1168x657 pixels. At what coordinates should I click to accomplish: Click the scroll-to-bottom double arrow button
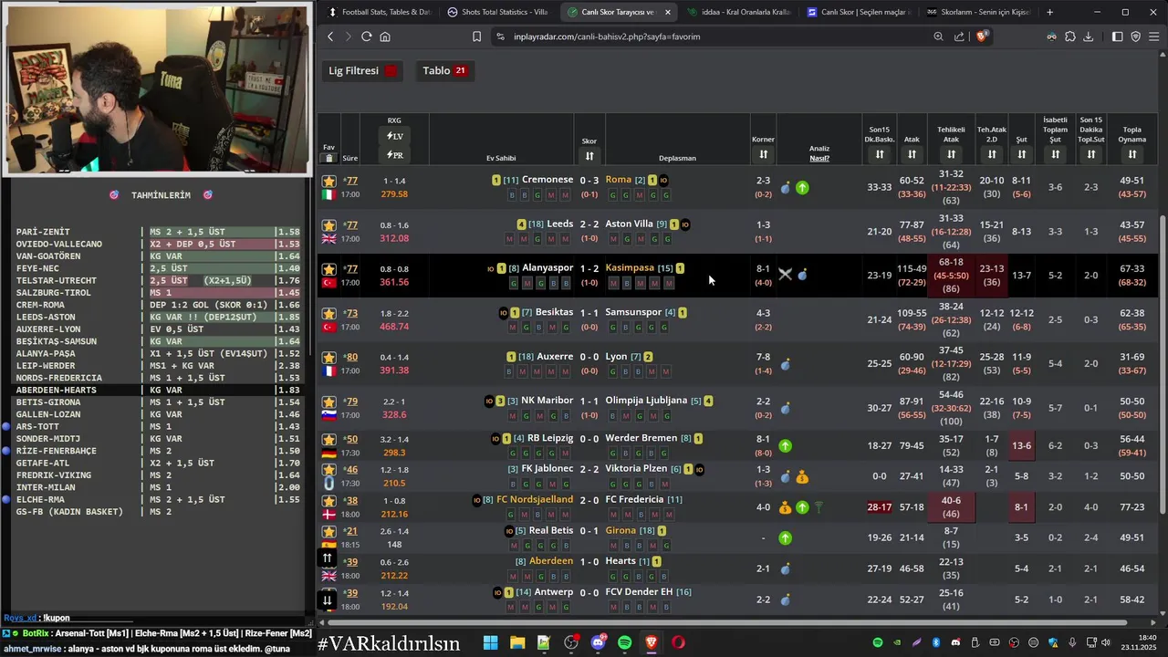tap(327, 600)
